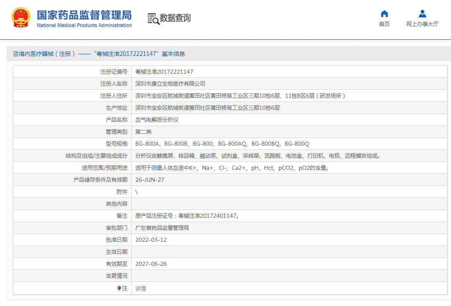Go to 首页 text link
451x306 pixels.
[x=384, y=24]
